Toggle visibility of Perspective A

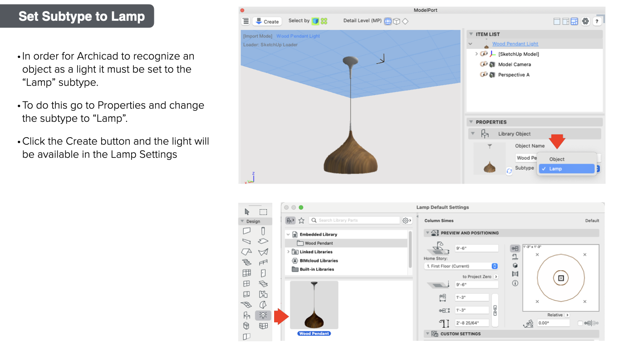484,75
